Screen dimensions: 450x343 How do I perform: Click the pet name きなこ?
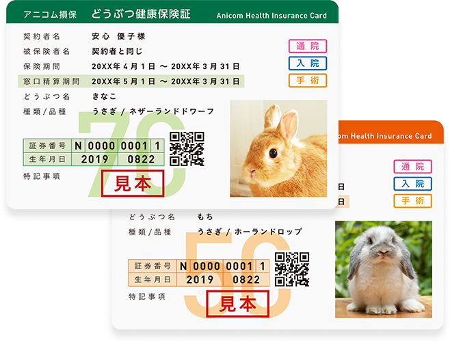pyautogui.click(x=104, y=96)
